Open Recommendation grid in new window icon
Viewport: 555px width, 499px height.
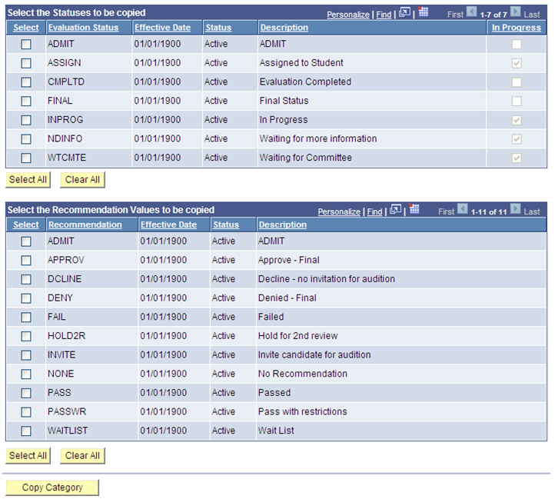click(395, 210)
